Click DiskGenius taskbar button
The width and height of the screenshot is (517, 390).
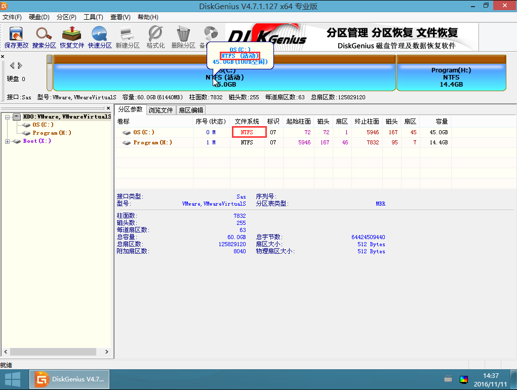coord(69,379)
